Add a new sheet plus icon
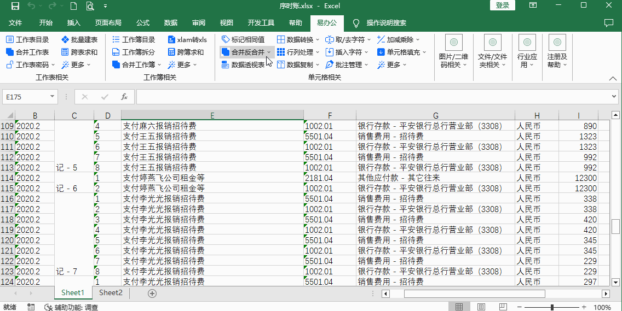The width and height of the screenshot is (622, 311). 152,293
